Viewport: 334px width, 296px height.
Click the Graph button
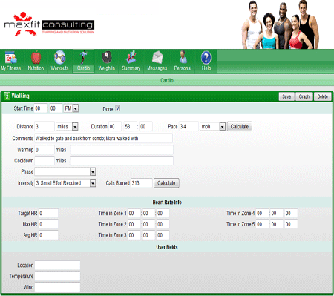point(304,96)
